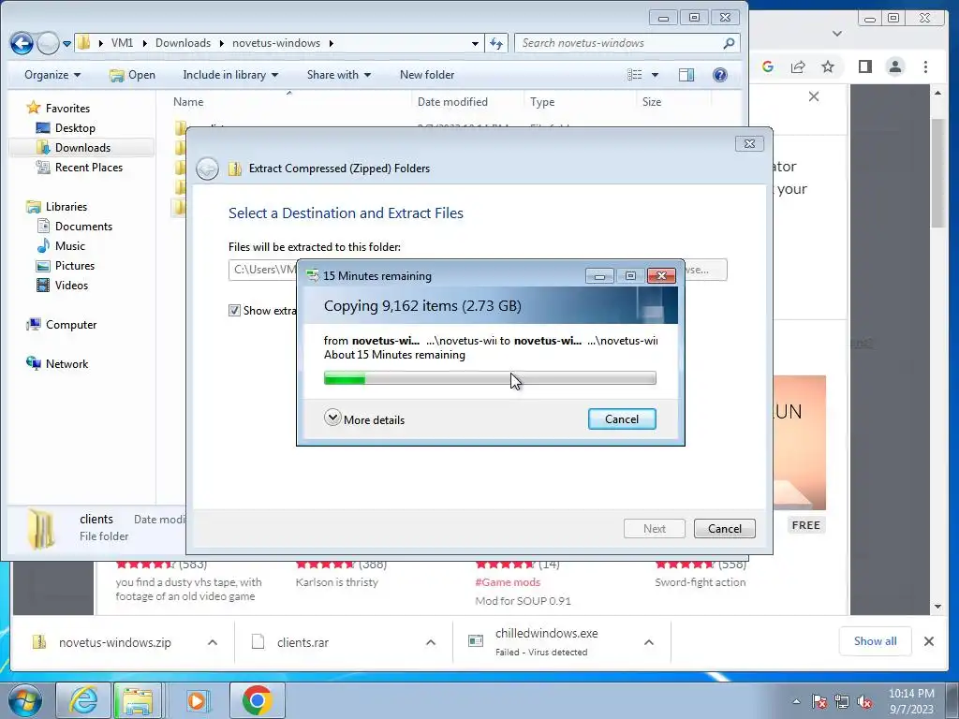The height and width of the screenshot is (719, 959).
Task: Click Chrome bookmark star icon
Action: point(828,66)
